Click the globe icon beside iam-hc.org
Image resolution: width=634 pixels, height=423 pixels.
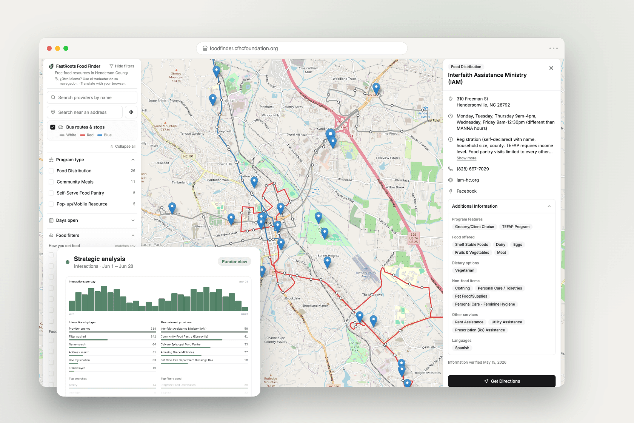[450, 180]
